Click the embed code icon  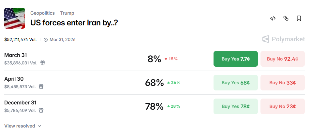coord(273,18)
